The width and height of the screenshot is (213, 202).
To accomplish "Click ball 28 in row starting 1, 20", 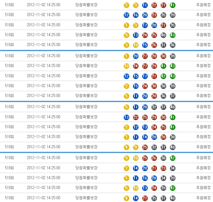I will (x=154, y=56).
